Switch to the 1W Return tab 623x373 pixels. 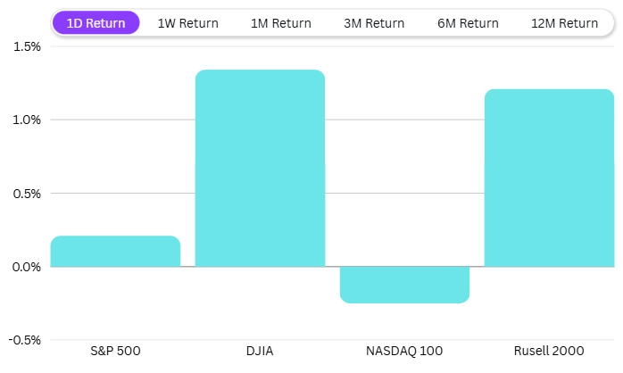[187, 23]
